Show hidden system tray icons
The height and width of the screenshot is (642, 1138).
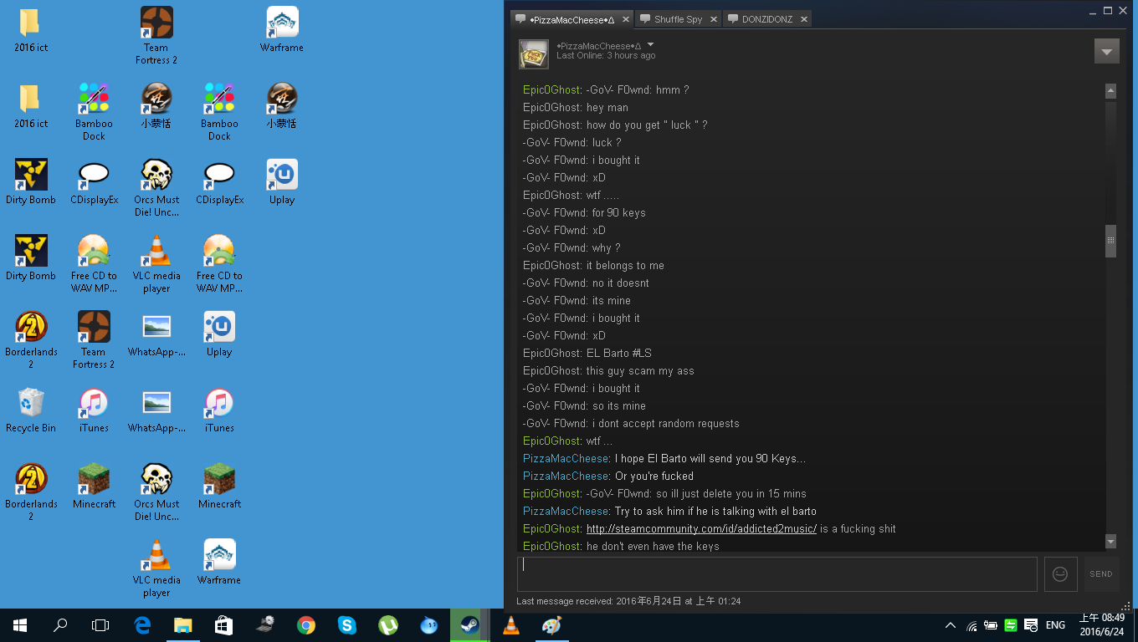point(950,625)
